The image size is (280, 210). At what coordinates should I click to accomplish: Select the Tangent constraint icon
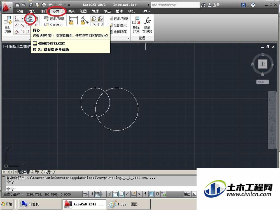[17, 32]
